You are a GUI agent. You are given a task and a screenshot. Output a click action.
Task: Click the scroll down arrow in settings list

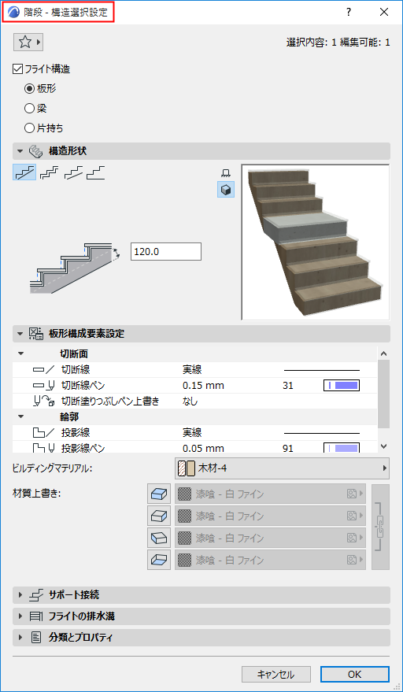(x=383, y=446)
